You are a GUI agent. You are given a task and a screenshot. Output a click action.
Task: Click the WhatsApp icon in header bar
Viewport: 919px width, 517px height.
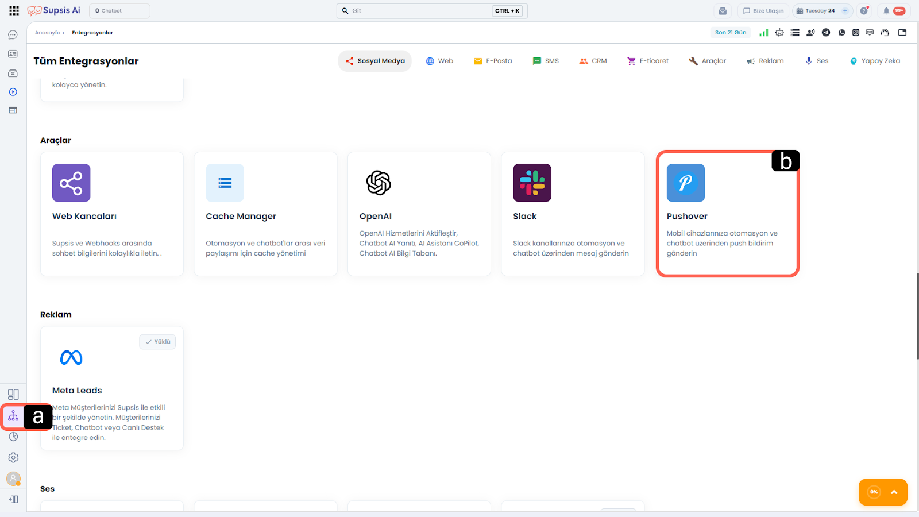(841, 33)
